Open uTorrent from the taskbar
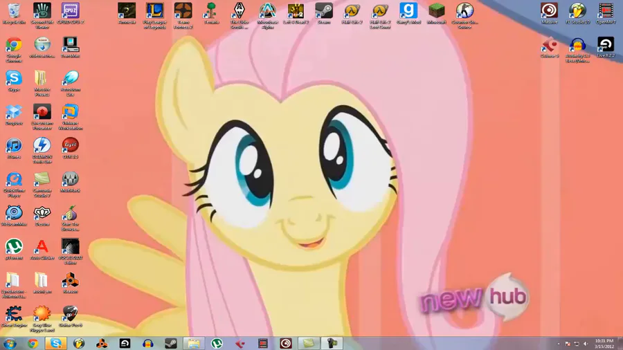Viewport: 623px width, 350px height. point(217,343)
